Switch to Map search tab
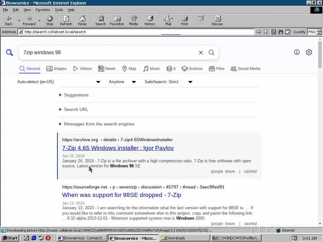323x242 pixels. click(x=129, y=68)
